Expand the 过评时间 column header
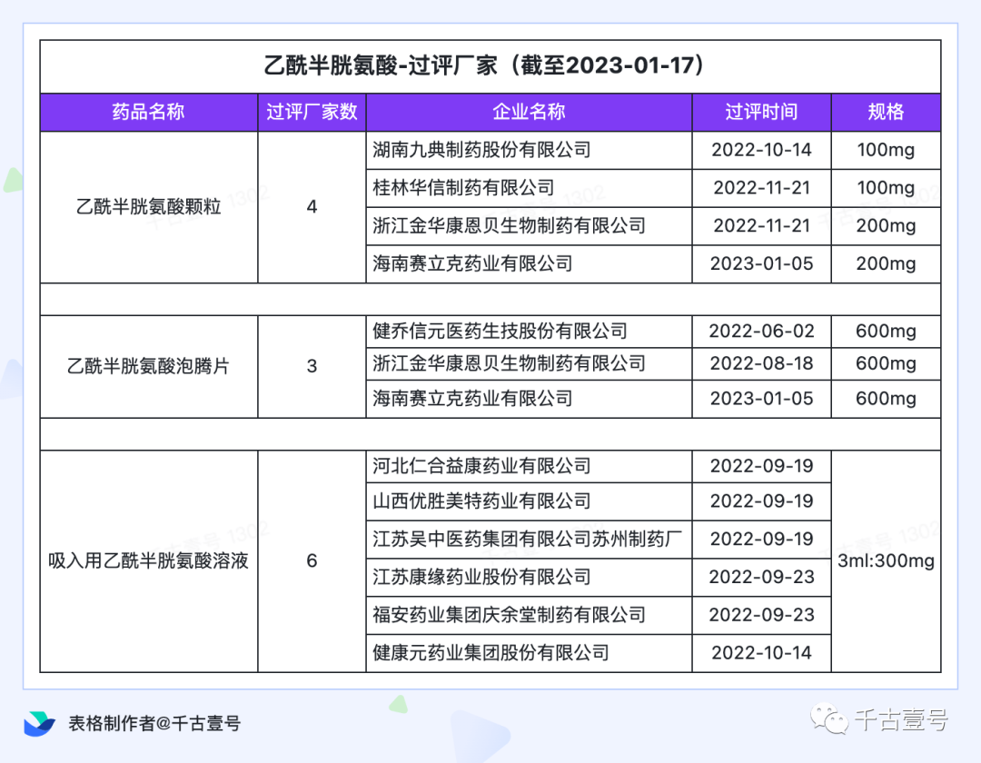Image resolution: width=981 pixels, height=763 pixels. (761, 112)
